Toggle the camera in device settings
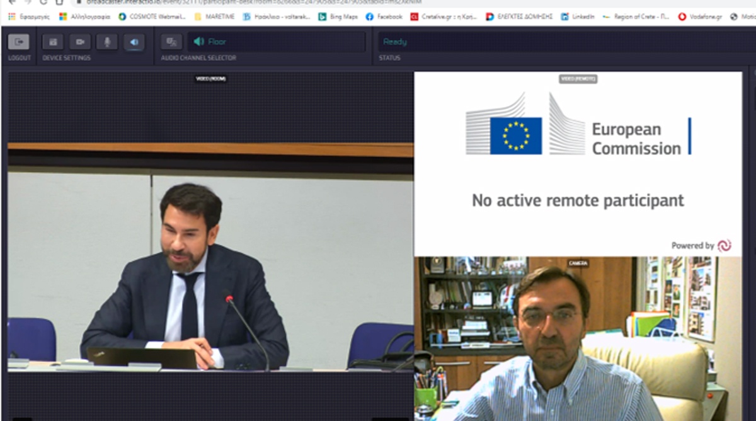Screen dimensions: 756x421 80,42
